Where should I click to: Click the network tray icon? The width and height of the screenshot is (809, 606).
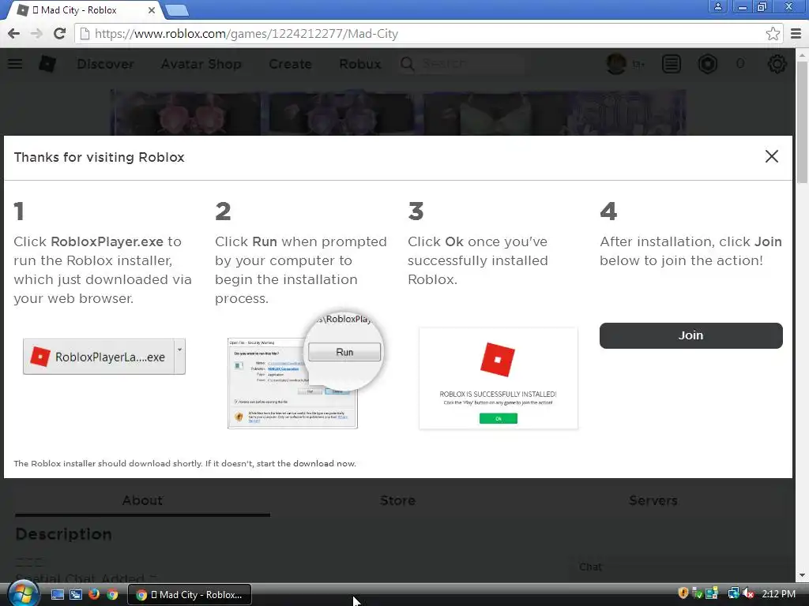(x=733, y=593)
